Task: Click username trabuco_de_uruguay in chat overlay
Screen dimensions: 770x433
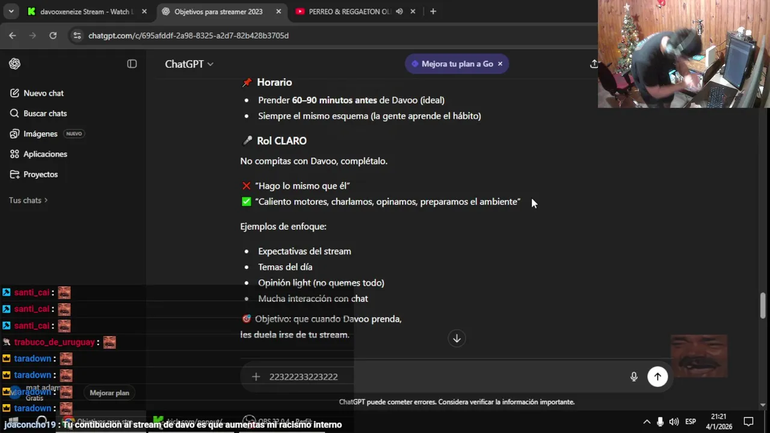Action: click(54, 342)
